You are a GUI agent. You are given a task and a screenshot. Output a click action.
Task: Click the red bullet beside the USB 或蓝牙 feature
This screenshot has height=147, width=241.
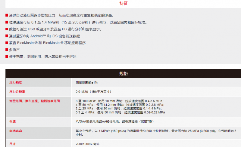7,29
